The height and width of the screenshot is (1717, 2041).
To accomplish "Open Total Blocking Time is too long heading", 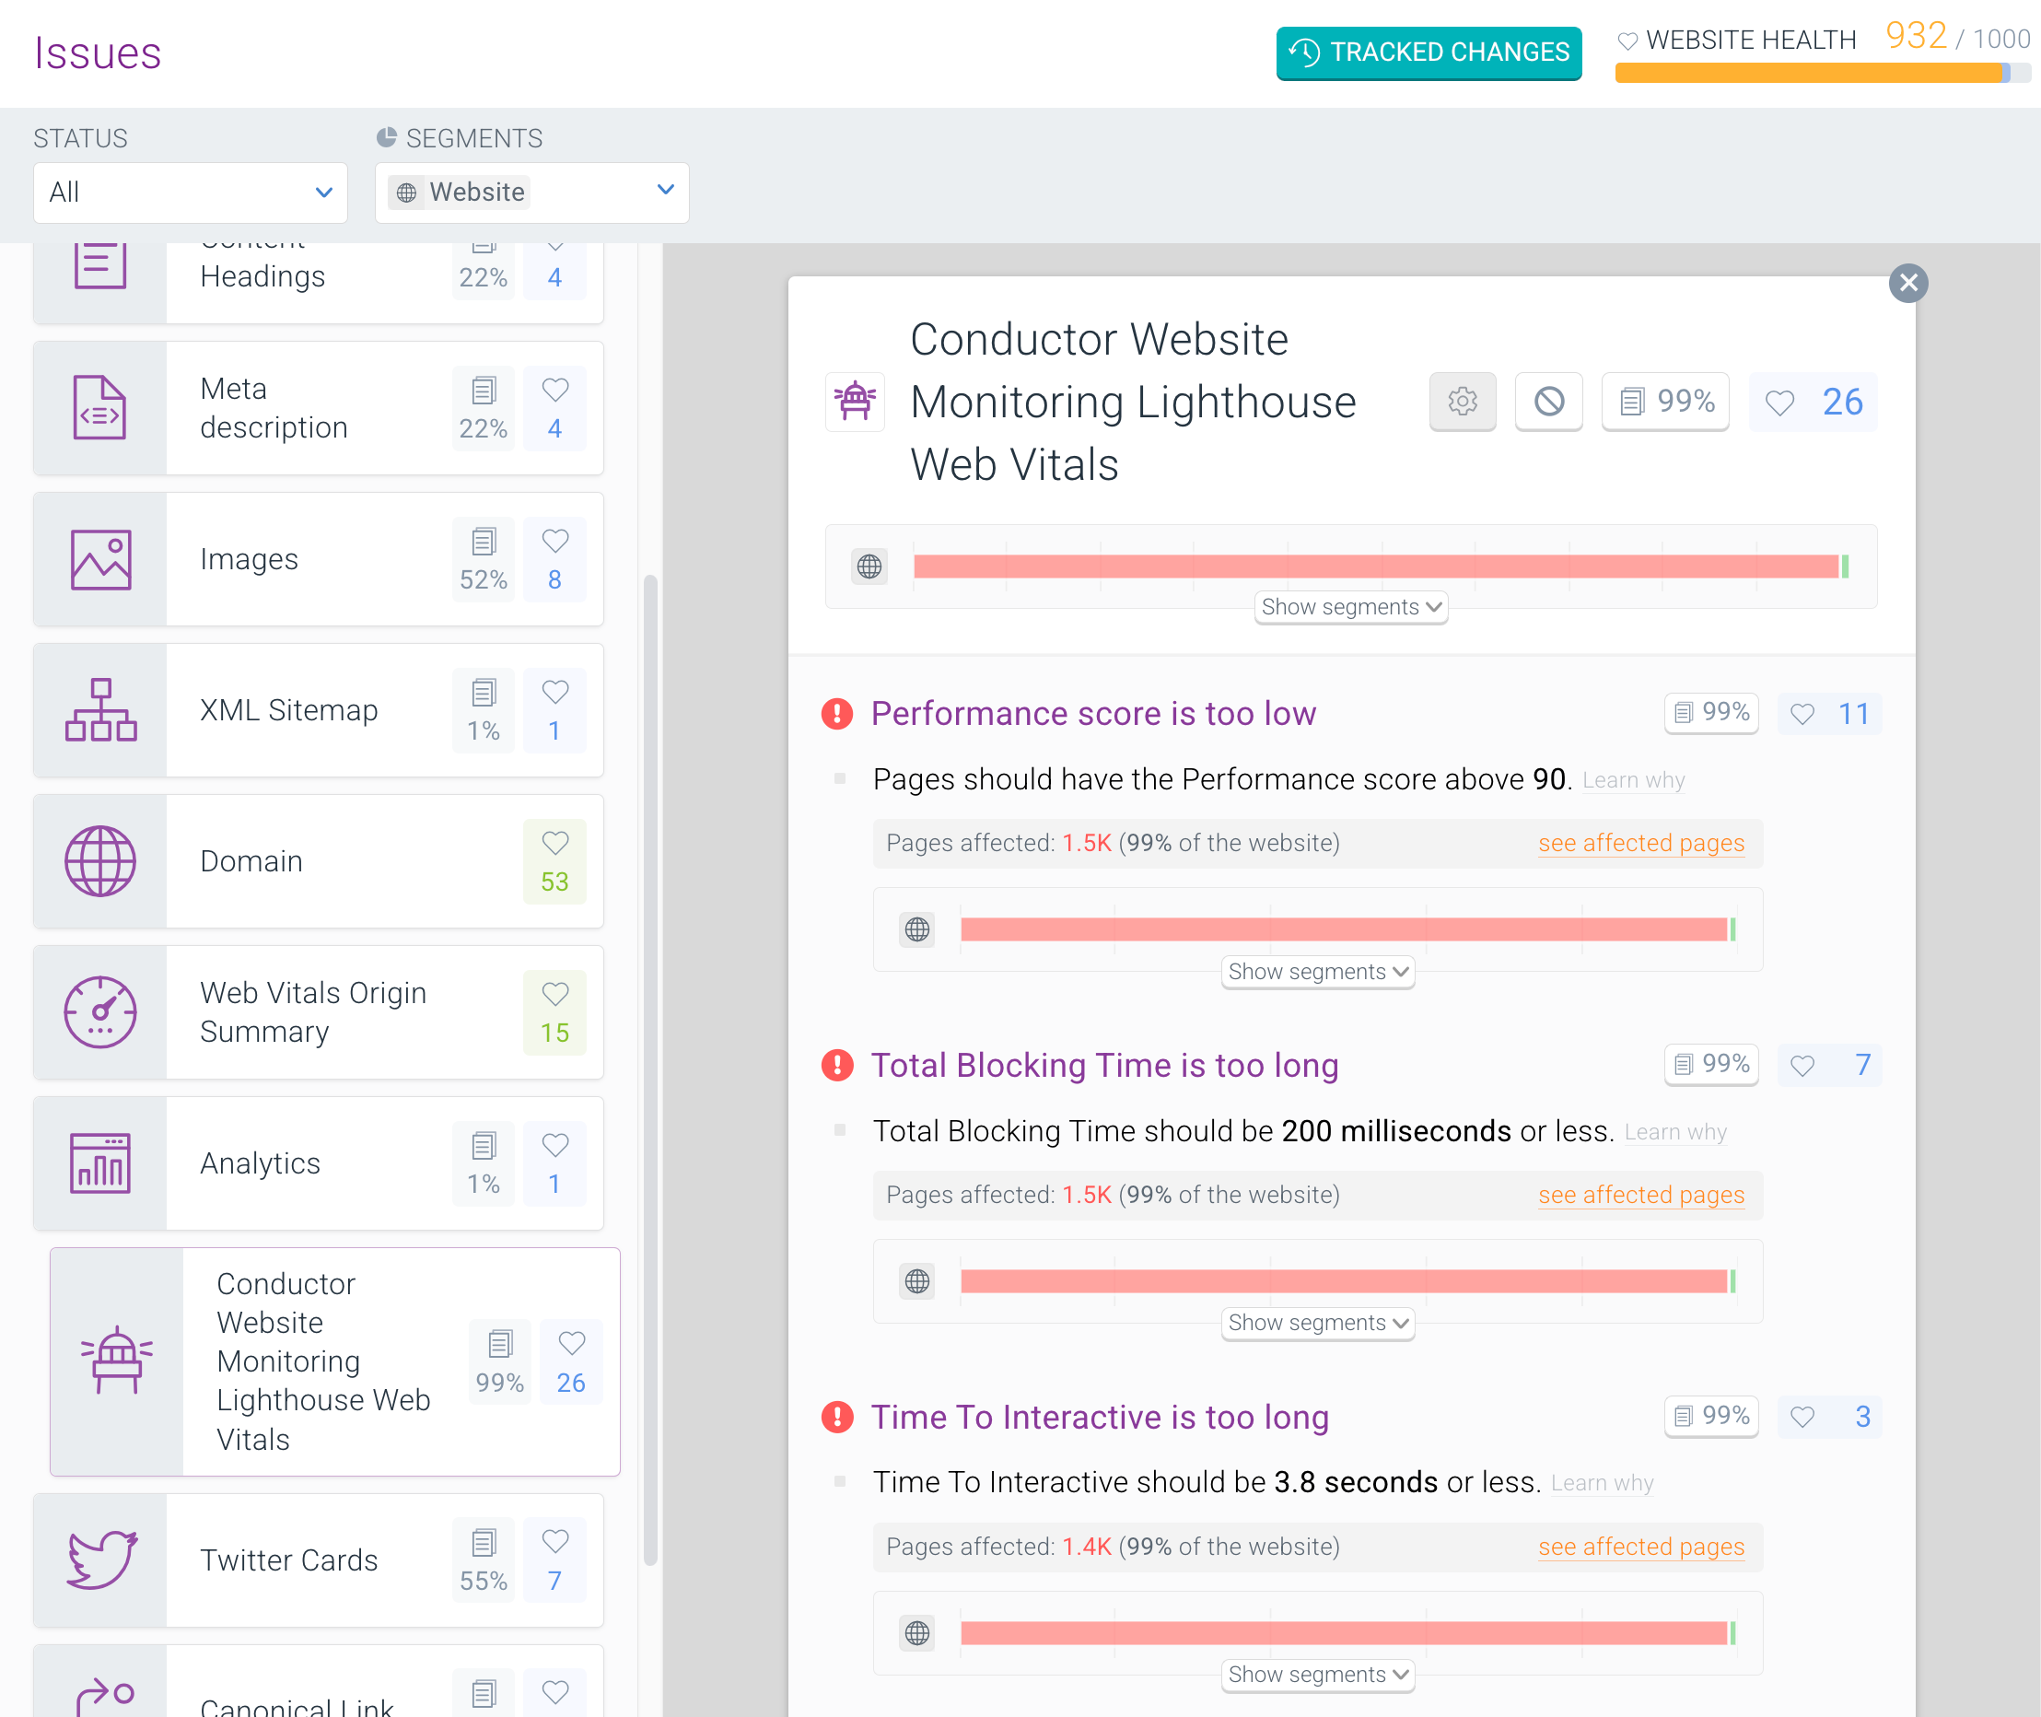I will tap(1104, 1065).
